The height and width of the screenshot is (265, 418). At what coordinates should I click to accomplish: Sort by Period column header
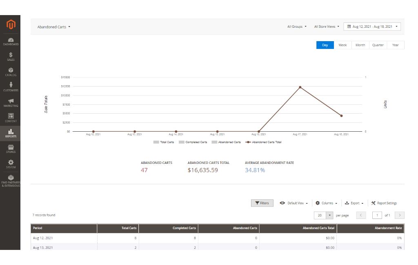tap(64, 228)
